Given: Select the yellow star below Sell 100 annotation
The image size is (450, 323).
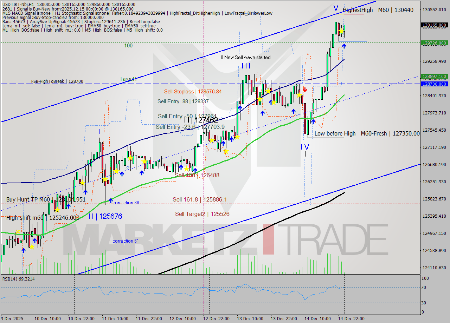Looking at the screenshot, I should [186, 169].
